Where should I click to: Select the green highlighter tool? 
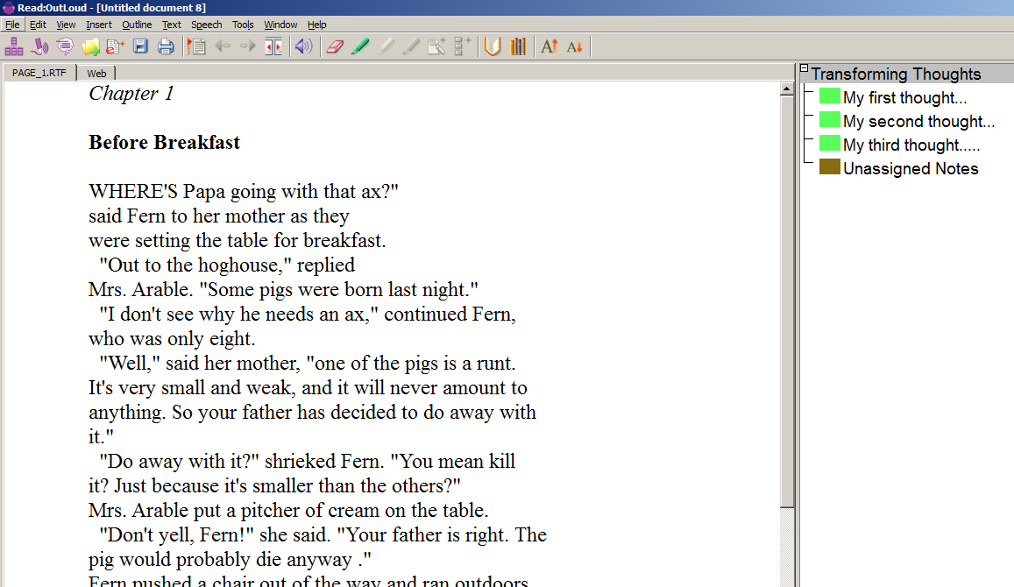360,46
